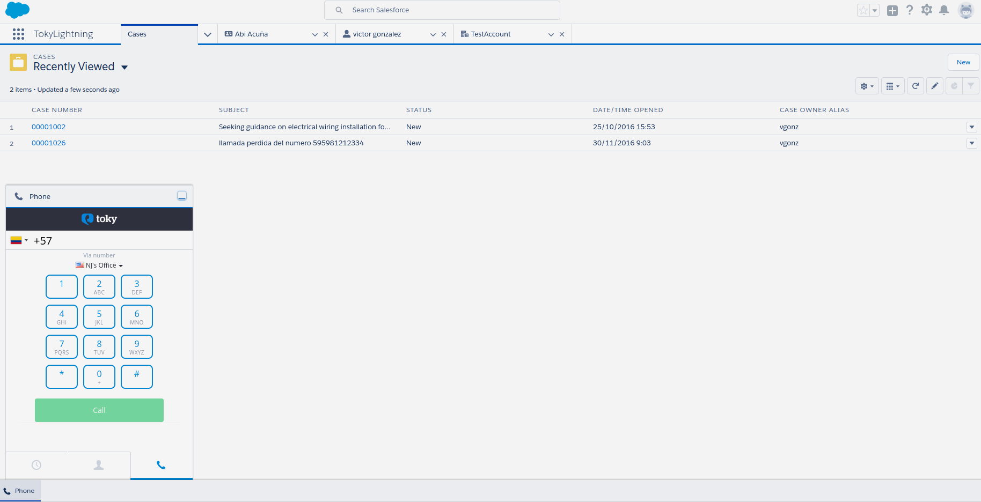Open case 00001026 link
Screen dimensions: 981x502
(48, 143)
